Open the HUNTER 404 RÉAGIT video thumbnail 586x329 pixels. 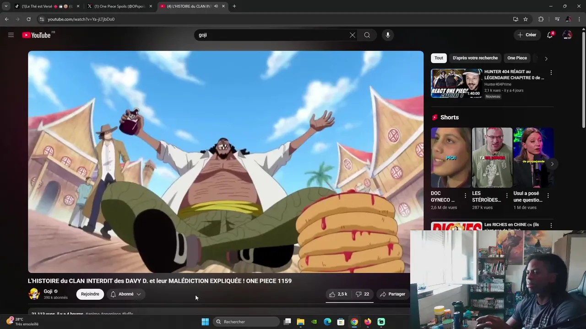456,83
